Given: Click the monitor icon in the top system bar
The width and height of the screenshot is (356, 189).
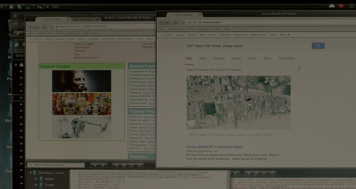Looking at the screenshot, I should pos(28,7).
